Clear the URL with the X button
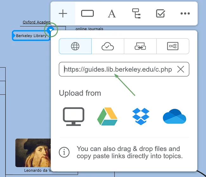The image size is (206, 177). click(181, 69)
